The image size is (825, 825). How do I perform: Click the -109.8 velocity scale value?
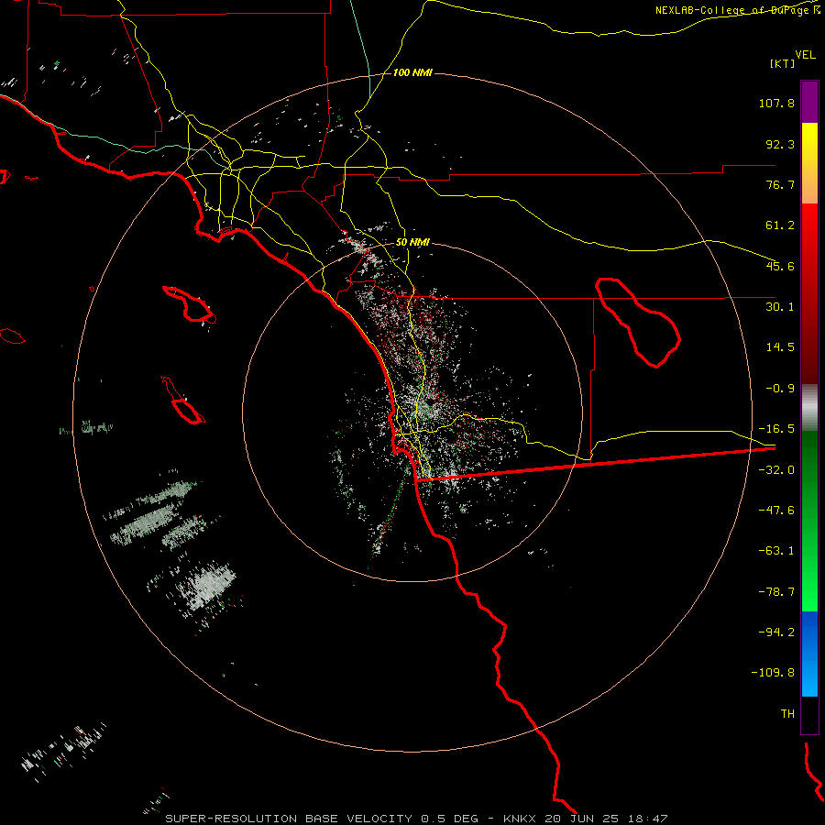(x=773, y=673)
